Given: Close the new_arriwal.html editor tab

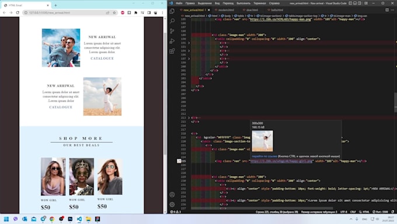Looking at the screenshot, I should pyautogui.click(x=209, y=10).
